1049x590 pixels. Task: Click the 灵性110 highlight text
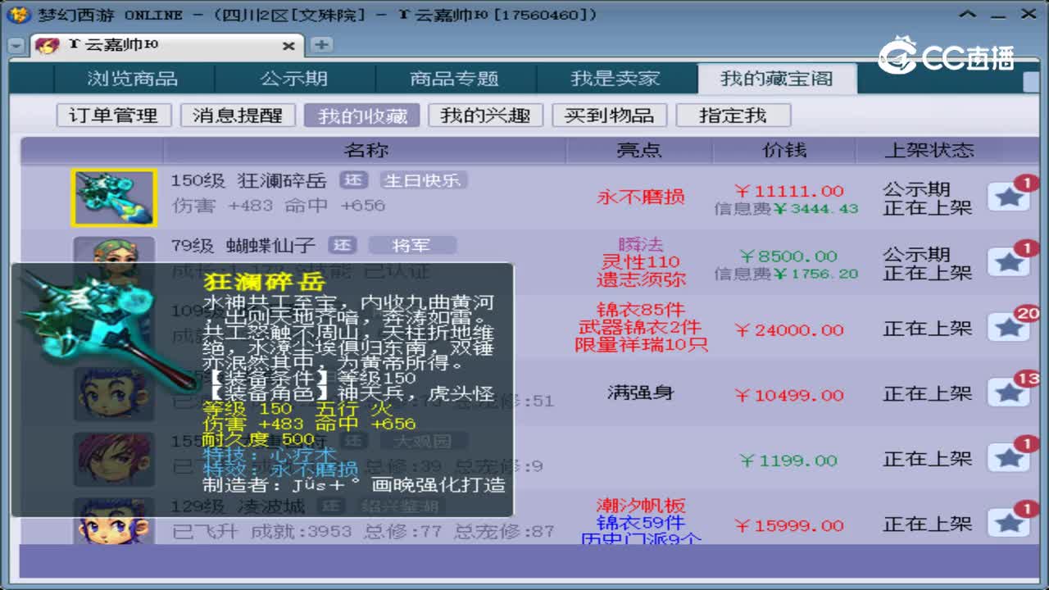click(x=640, y=262)
